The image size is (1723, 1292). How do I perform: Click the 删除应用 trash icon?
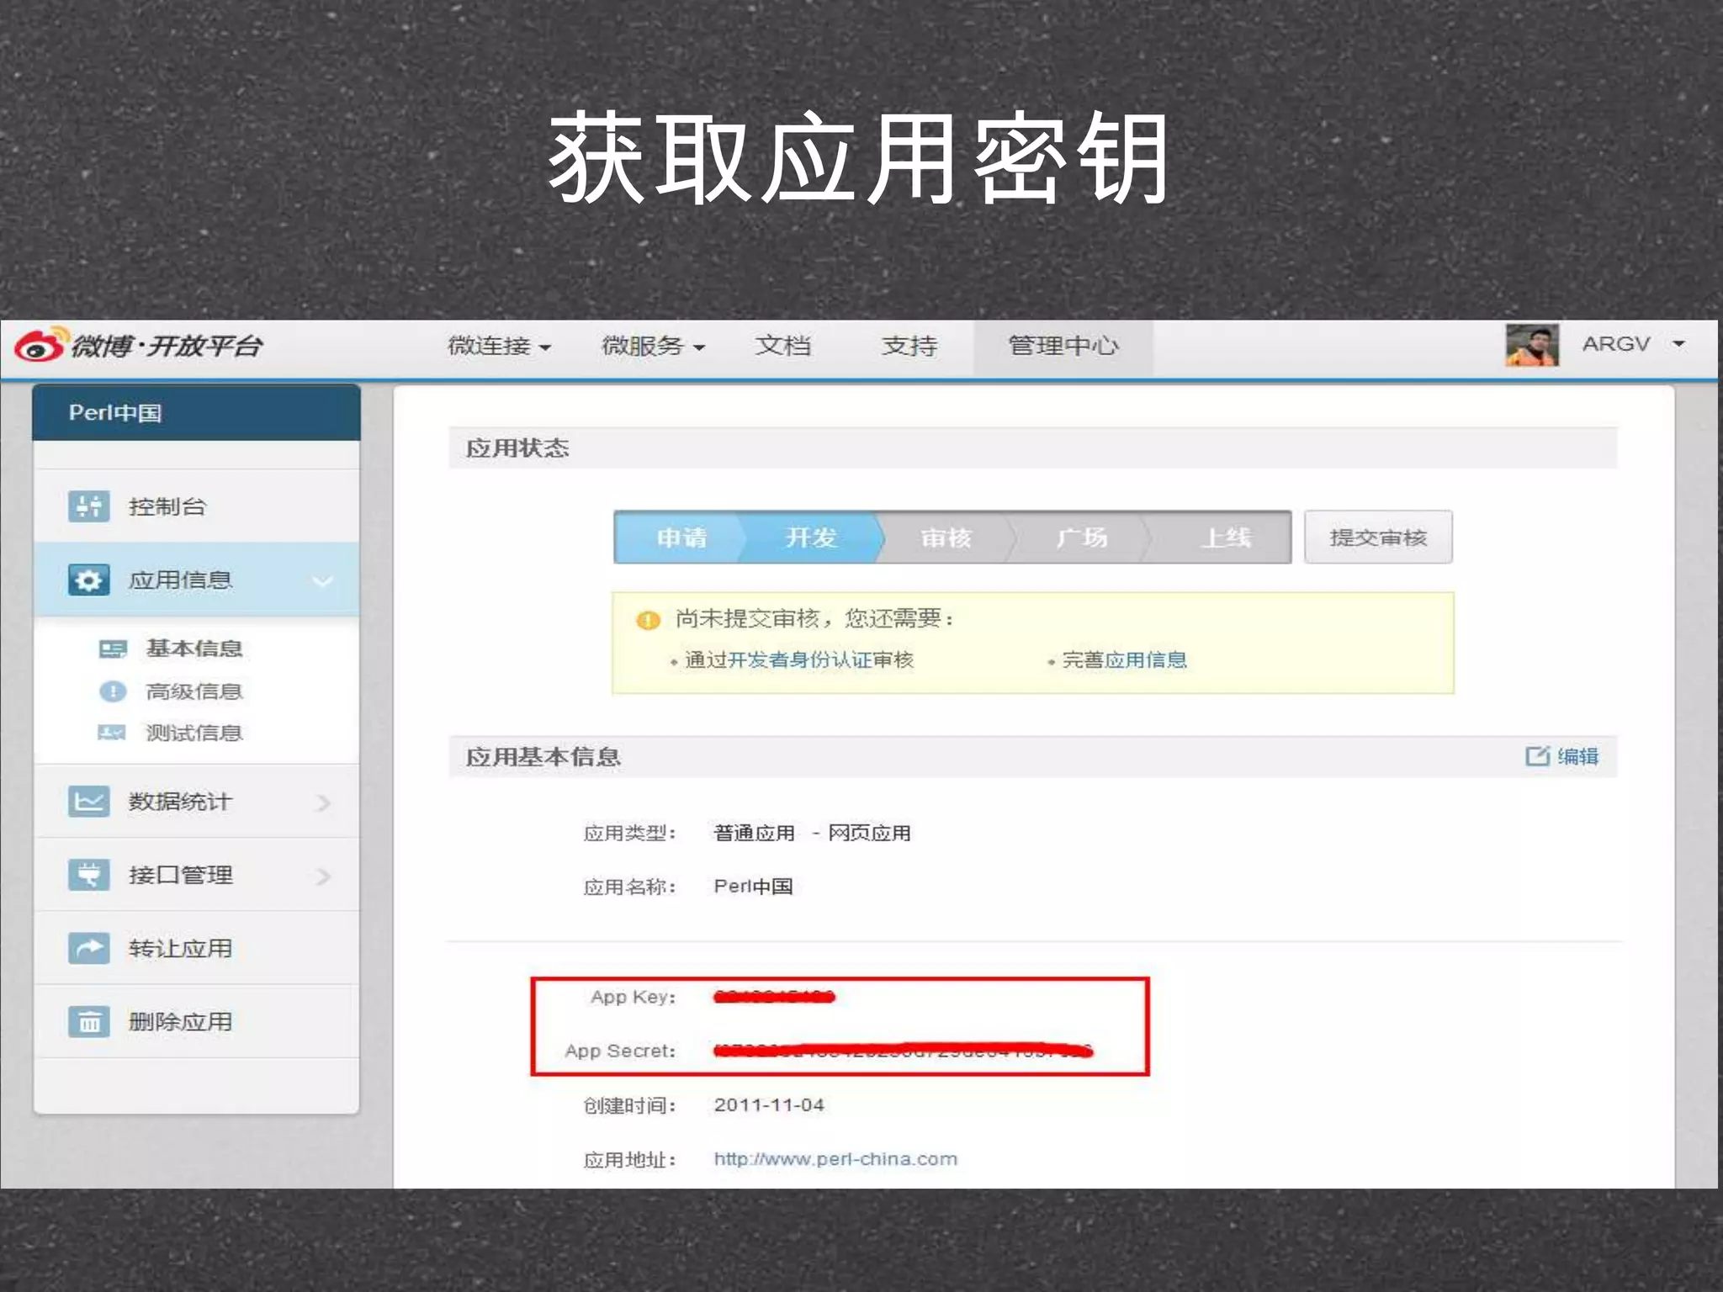88,1021
